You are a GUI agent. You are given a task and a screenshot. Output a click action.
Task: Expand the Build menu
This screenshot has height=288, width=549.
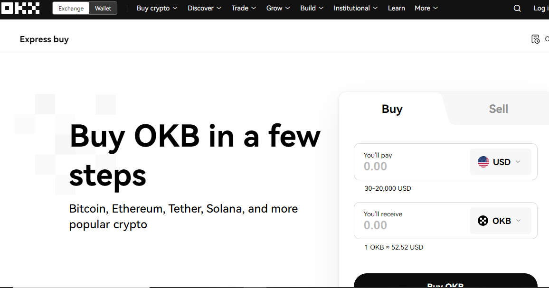312,8
